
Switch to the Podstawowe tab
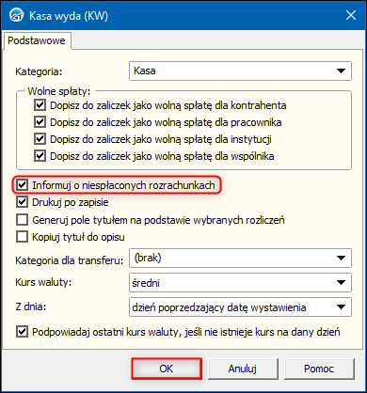tap(37, 40)
